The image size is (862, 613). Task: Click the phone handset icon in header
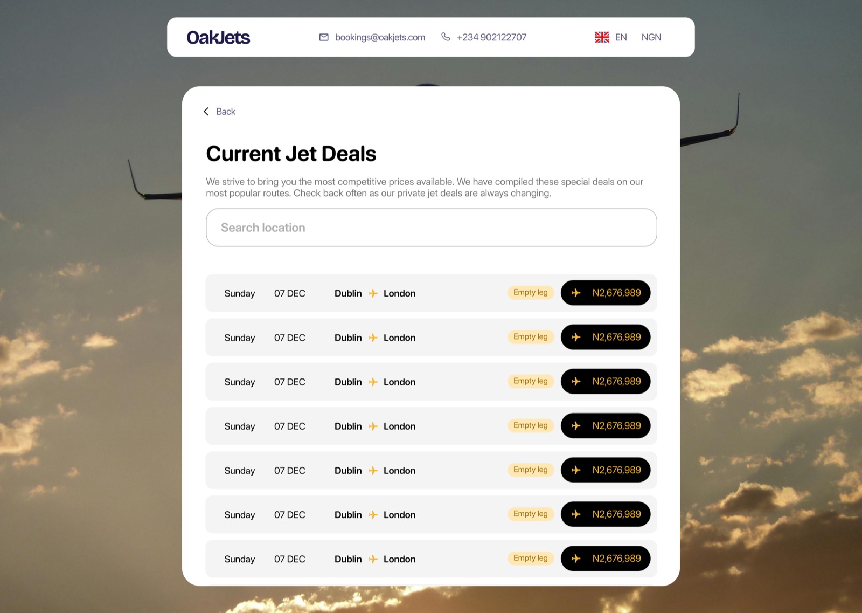tap(446, 37)
